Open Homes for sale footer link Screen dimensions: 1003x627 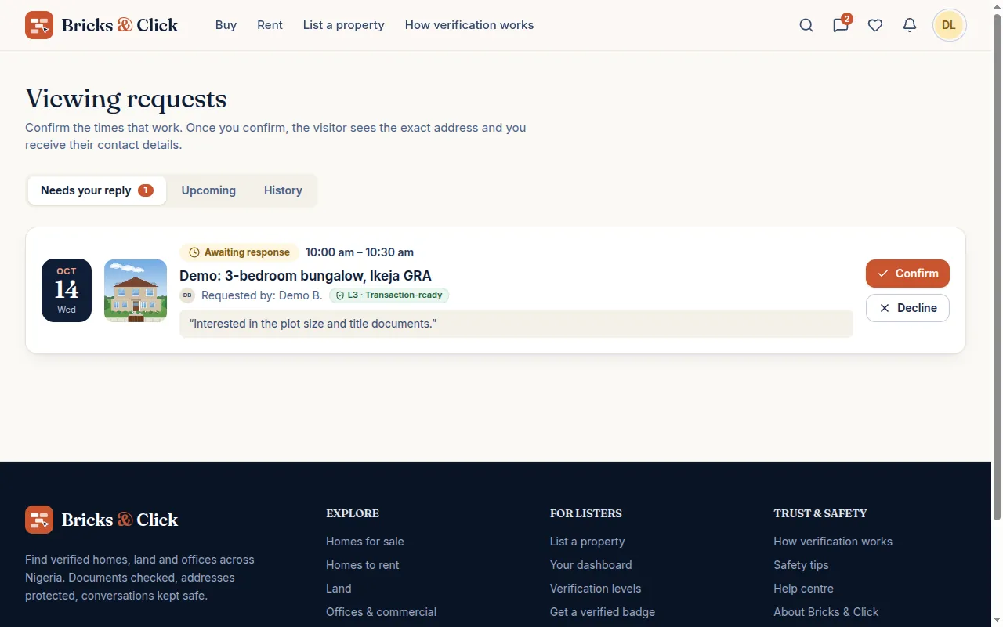click(x=365, y=542)
